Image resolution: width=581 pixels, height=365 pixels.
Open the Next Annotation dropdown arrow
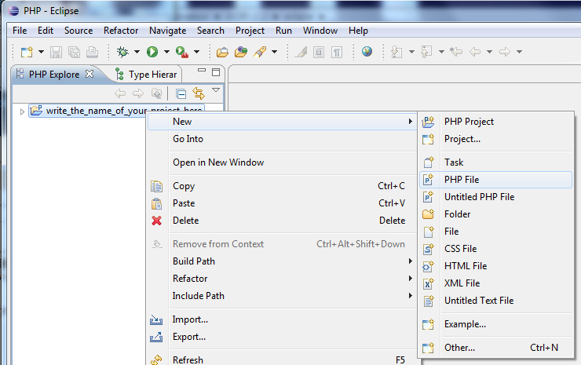pos(411,52)
